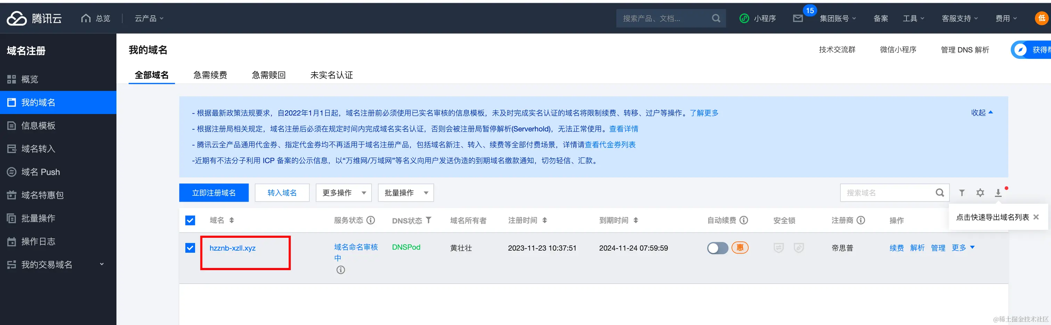Click the info icon next to auto-renew header
This screenshot has width=1051, height=325.
coord(744,220)
